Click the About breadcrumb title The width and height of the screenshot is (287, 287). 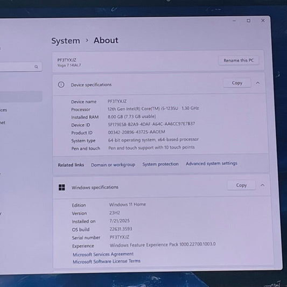(106, 40)
